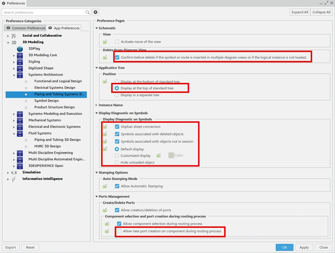The image size is (335, 253).
Task: Switch to App Preferences tab
Action: point(64,28)
